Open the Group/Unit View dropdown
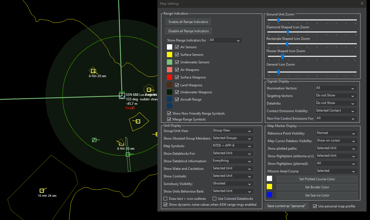Image resolution: width=370 pixels, height=220 pixels. (233, 131)
